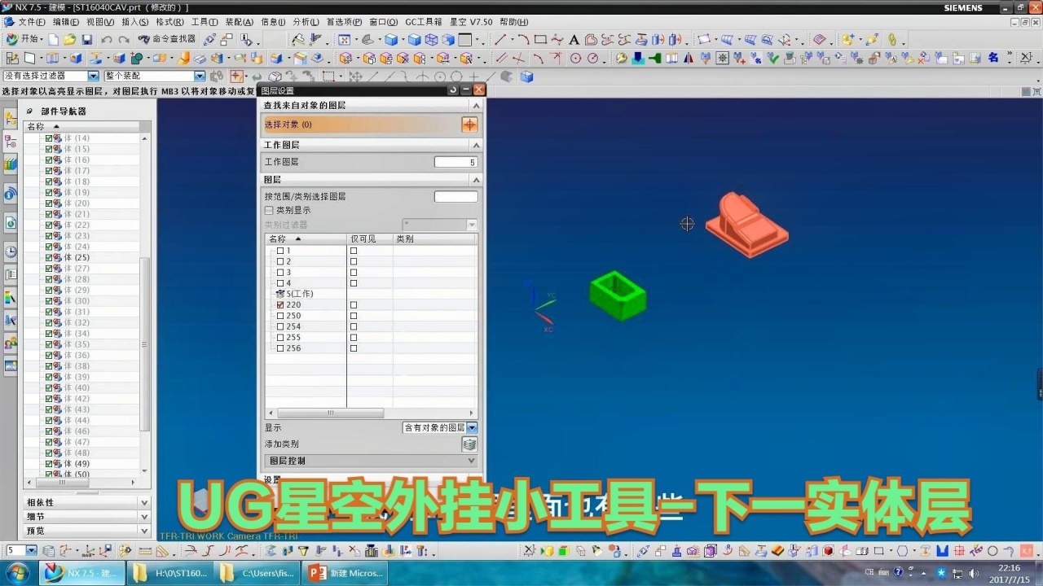This screenshot has height=586, width=1043.
Task: Open Part Navigator sidebar tab icon
Action: pyautogui.click(x=11, y=142)
